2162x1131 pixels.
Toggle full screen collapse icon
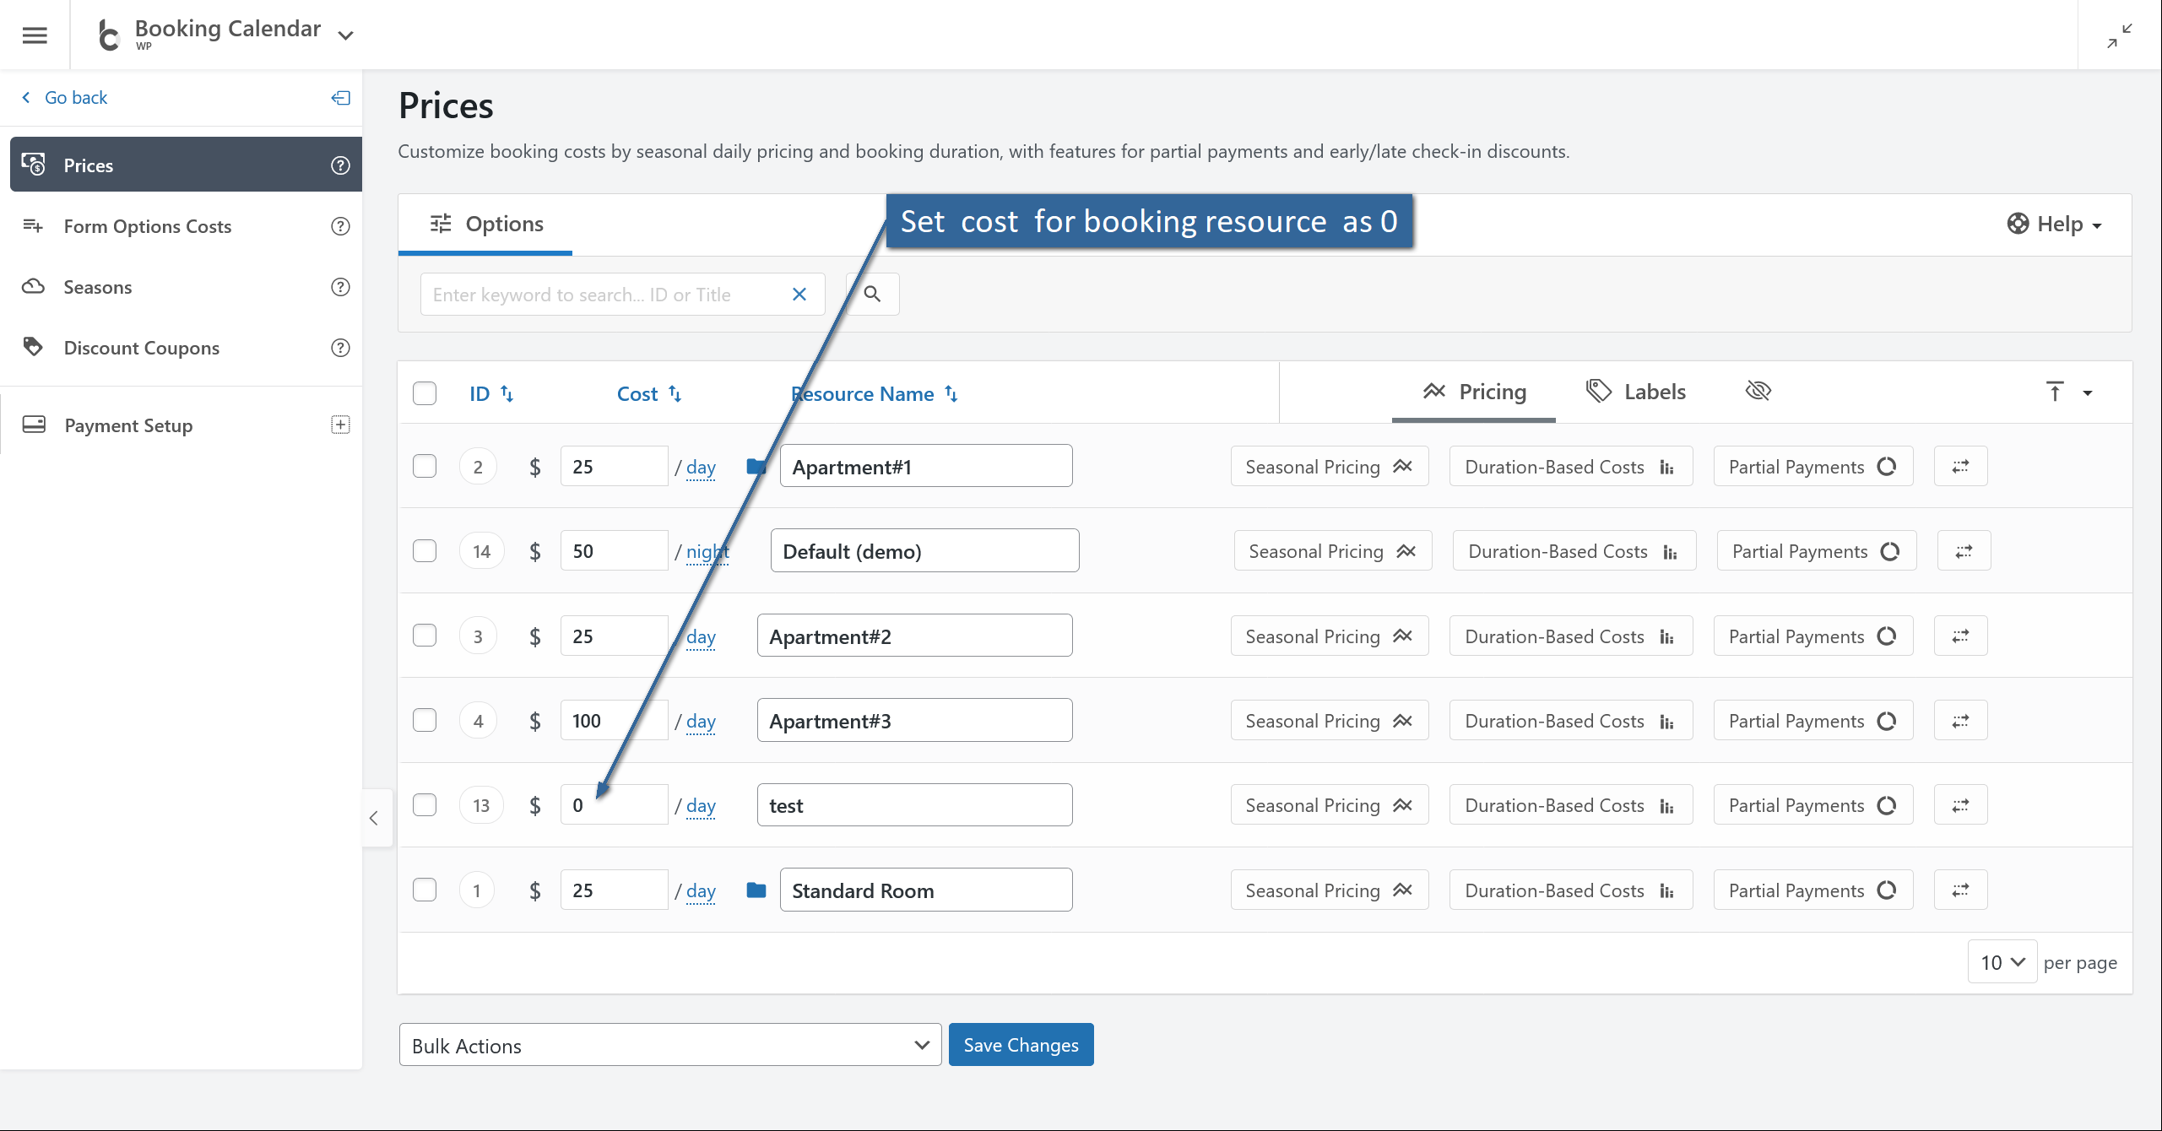2119,35
